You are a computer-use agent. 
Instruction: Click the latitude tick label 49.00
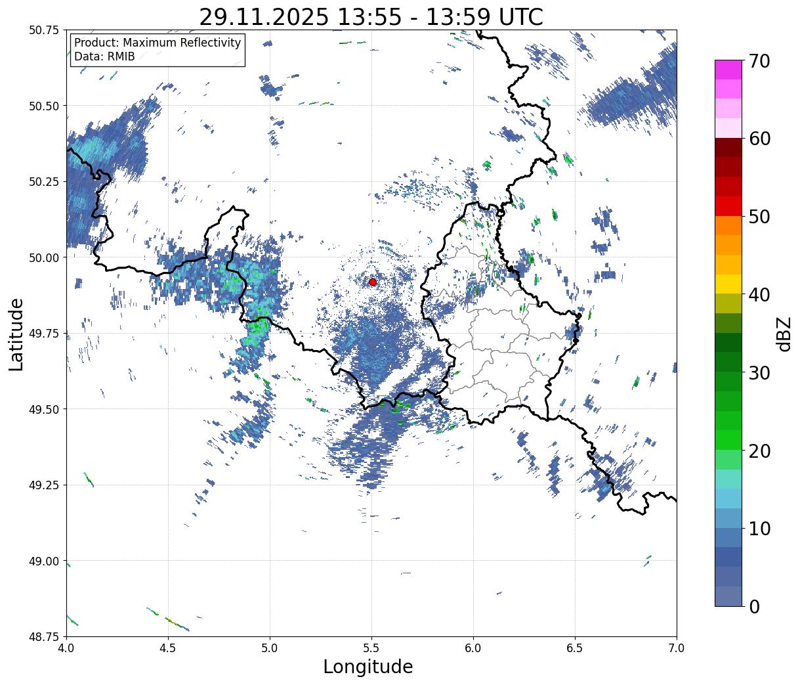click(x=45, y=562)
